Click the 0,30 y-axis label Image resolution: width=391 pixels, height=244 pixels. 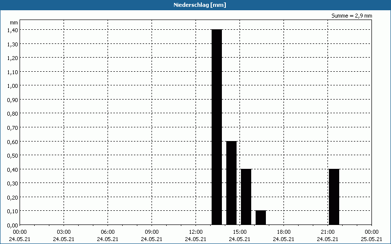click(x=13, y=183)
